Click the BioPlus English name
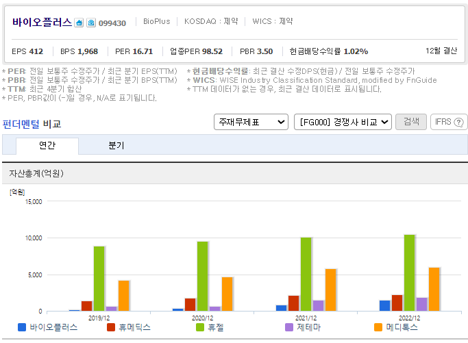This screenshot has width=468, height=343. pyautogui.click(x=157, y=21)
